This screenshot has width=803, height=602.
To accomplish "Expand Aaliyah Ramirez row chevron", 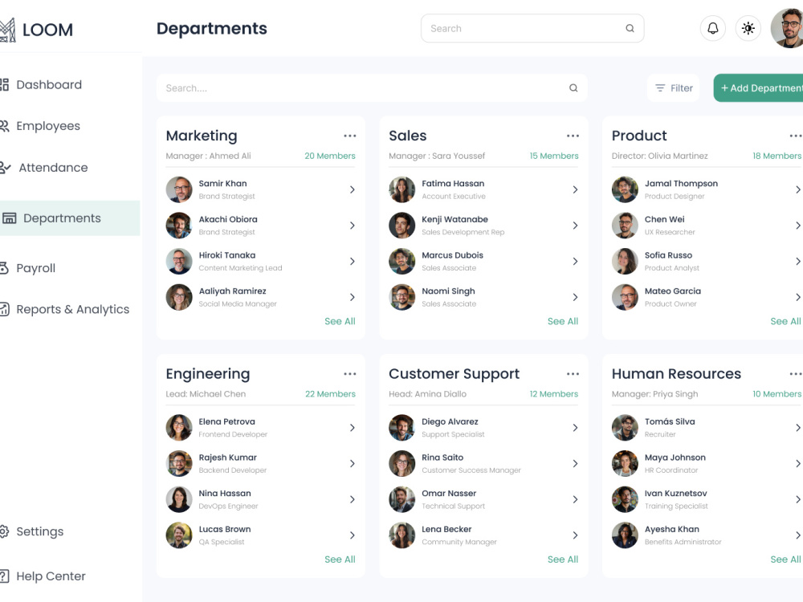I will tap(353, 297).
